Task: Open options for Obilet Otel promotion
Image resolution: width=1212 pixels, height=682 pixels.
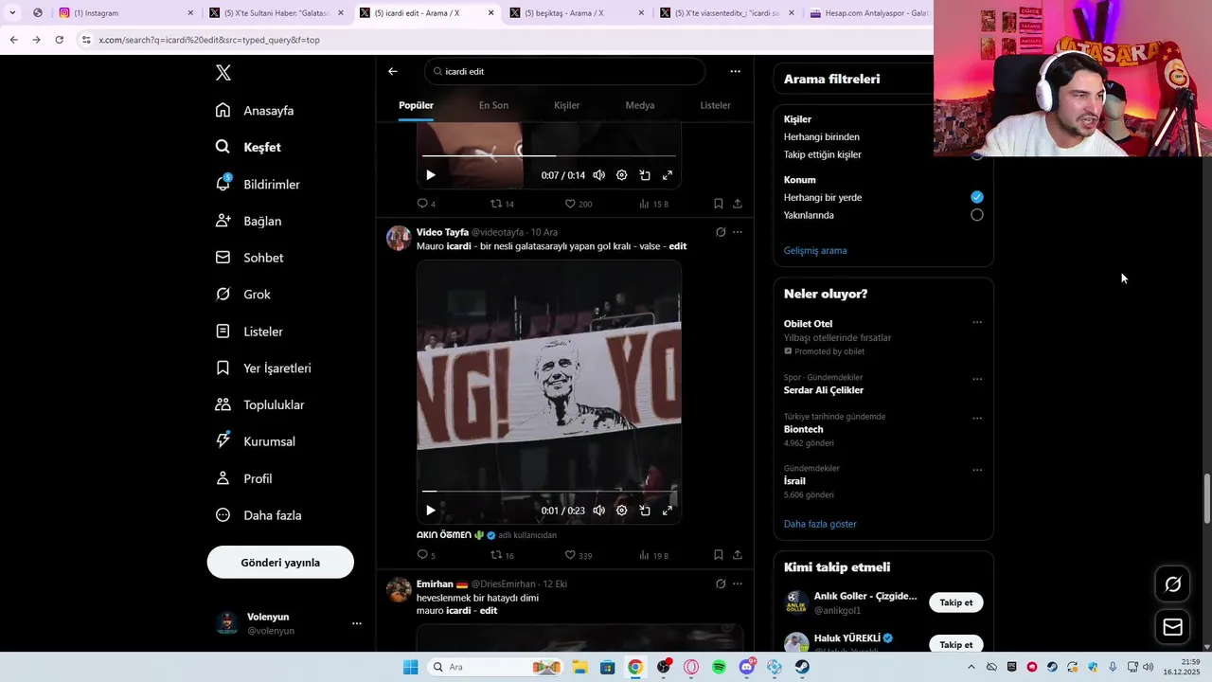Action: tap(977, 322)
